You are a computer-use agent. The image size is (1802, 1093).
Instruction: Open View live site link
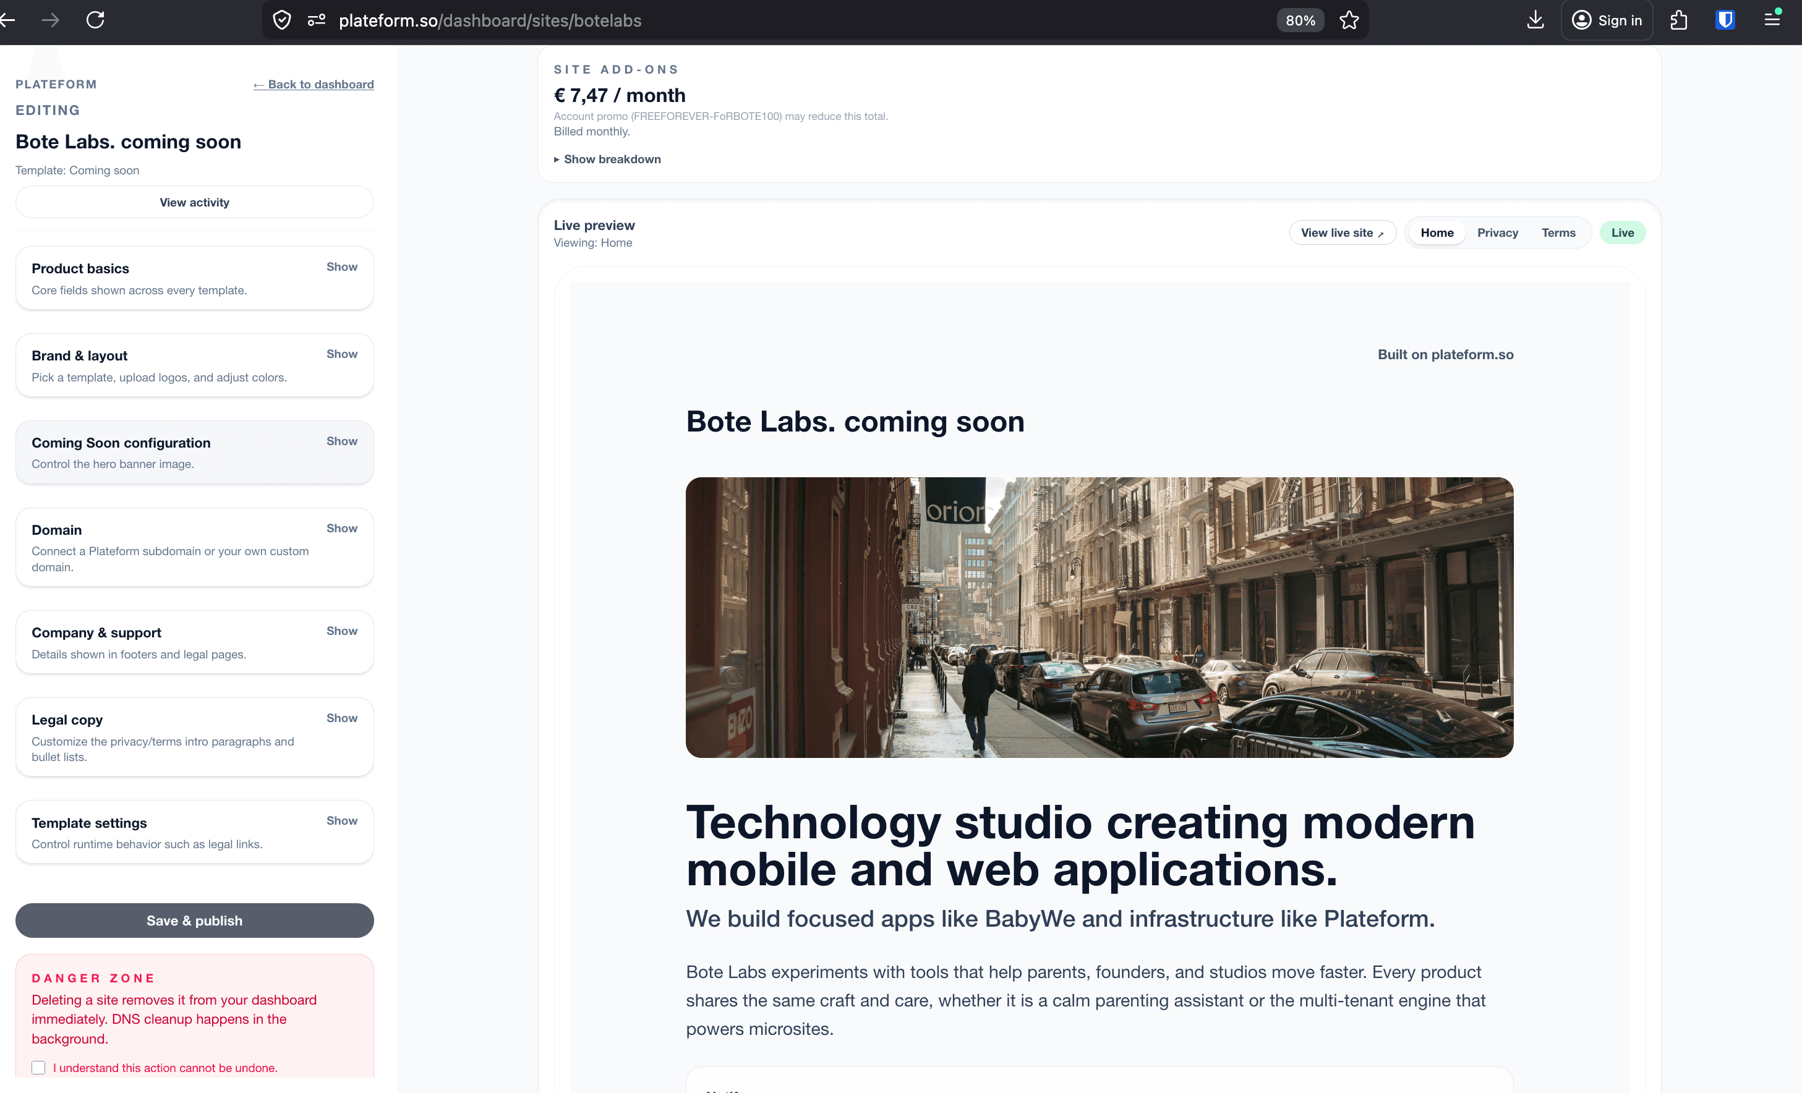(x=1342, y=232)
